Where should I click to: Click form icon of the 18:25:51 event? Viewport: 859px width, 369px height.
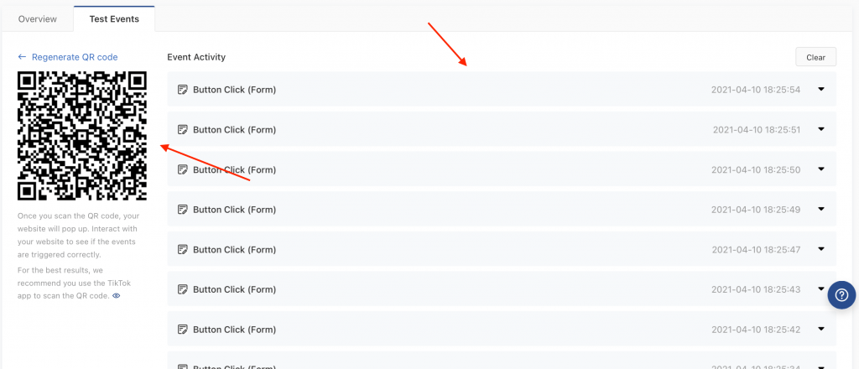click(x=183, y=130)
